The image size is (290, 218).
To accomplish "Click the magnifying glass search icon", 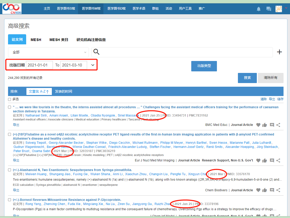I will 96,52.
